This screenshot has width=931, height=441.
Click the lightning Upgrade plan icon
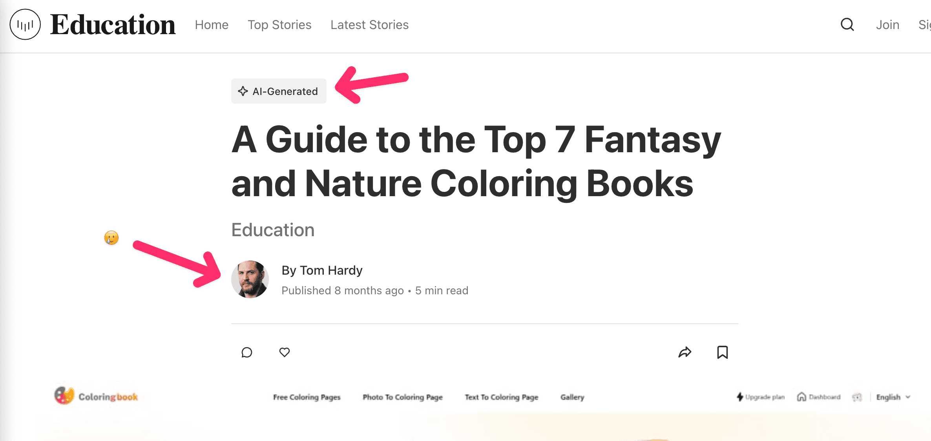(740, 397)
